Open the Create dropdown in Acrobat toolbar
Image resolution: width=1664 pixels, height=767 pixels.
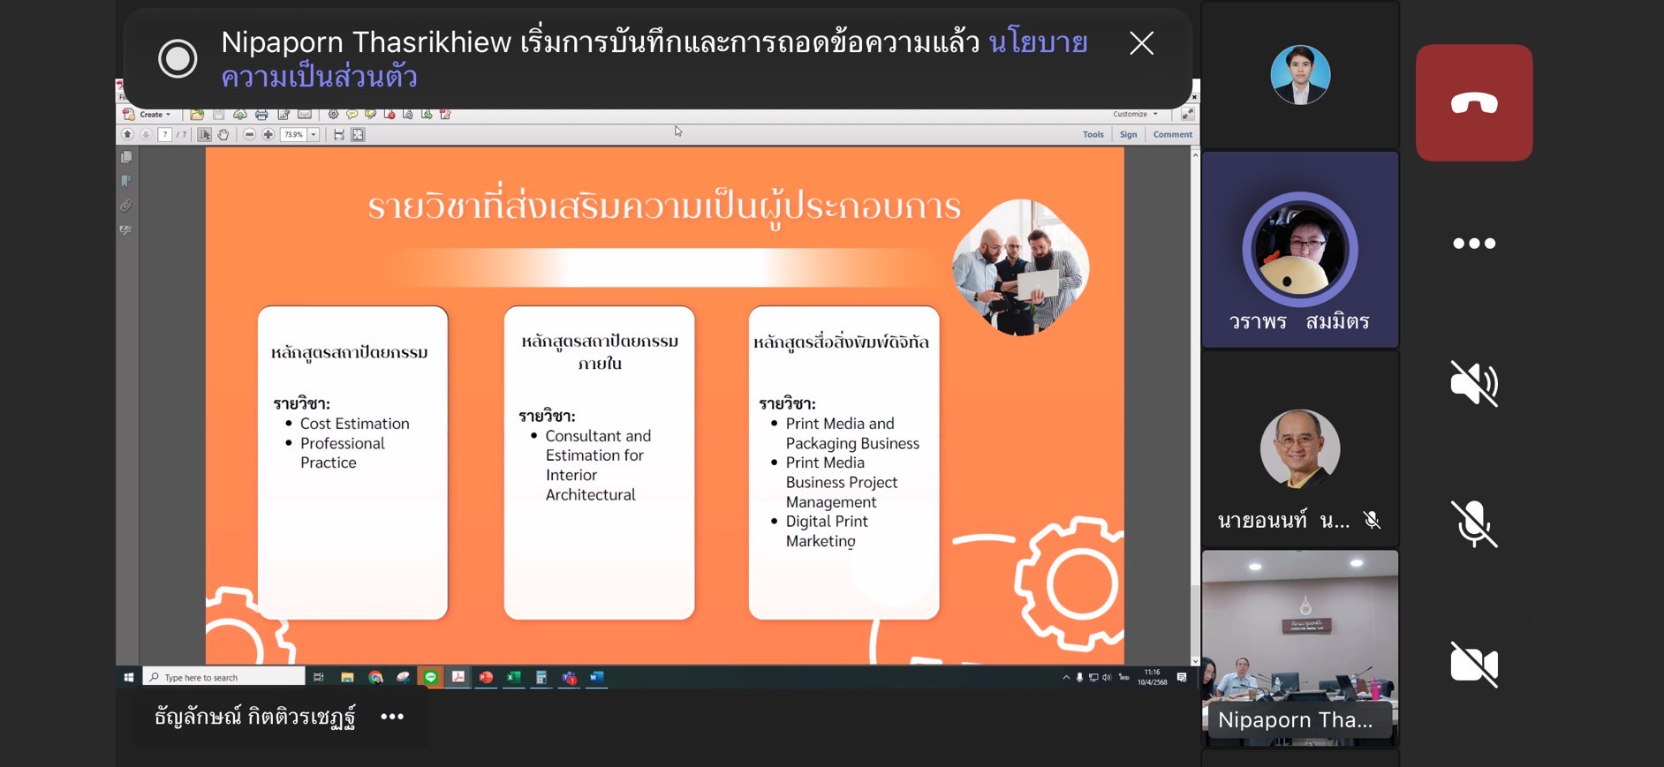click(147, 115)
